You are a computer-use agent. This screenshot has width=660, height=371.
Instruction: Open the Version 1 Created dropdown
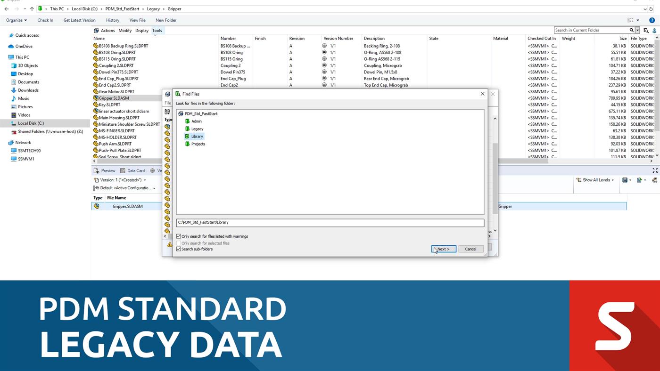click(120, 180)
